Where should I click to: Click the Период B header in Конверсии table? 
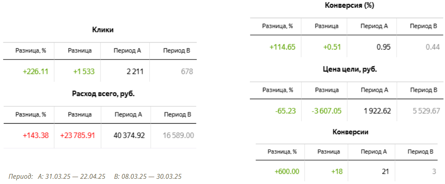coord(420,152)
